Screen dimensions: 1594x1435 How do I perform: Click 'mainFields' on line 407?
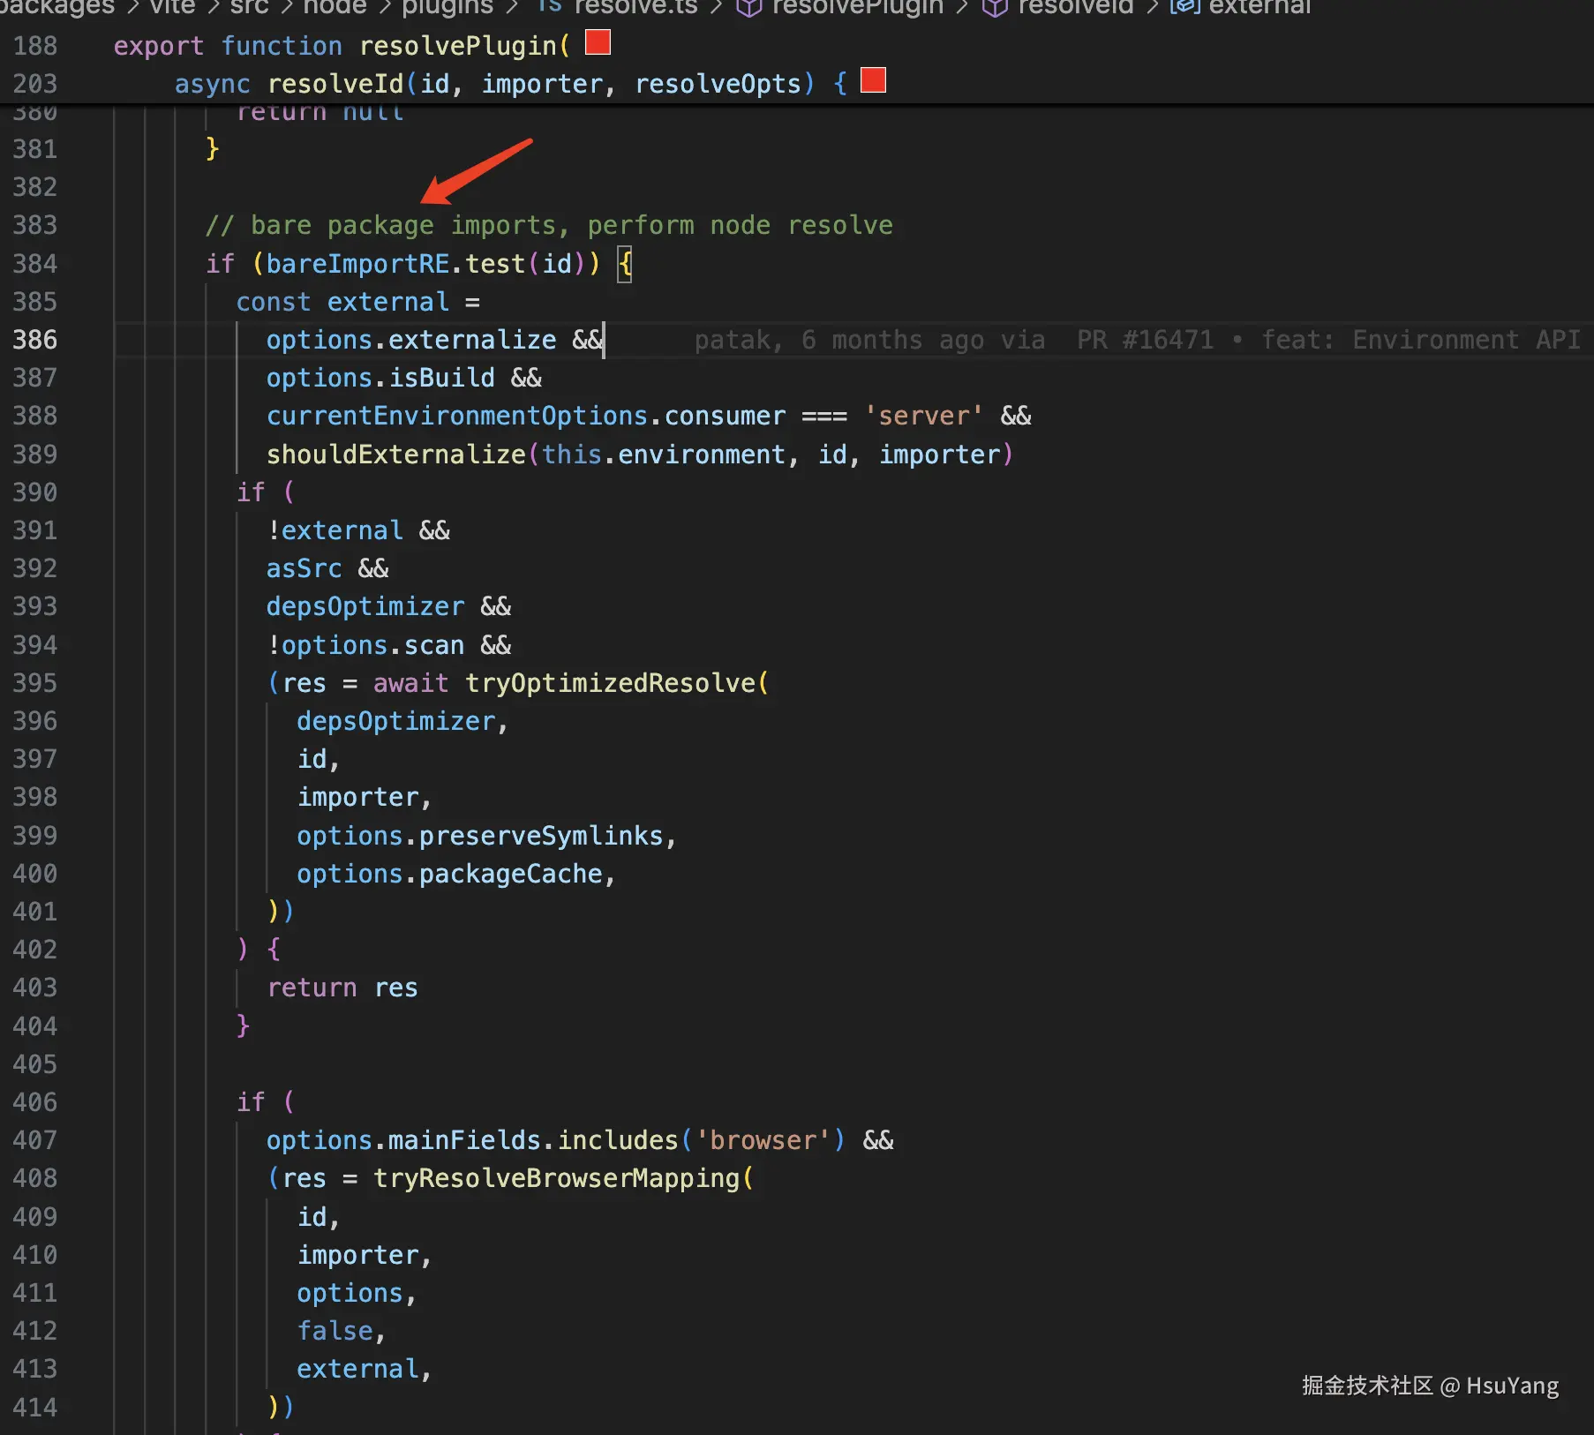[465, 1140]
